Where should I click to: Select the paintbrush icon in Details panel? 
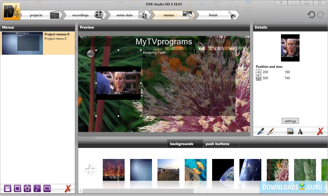tap(270, 131)
